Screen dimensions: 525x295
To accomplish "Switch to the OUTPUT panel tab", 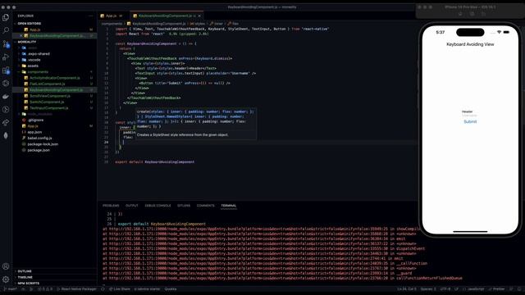I will 131,206.
